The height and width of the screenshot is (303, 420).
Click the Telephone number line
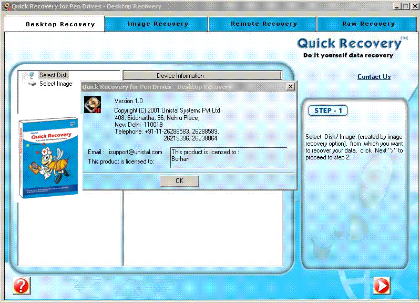pos(167,132)
